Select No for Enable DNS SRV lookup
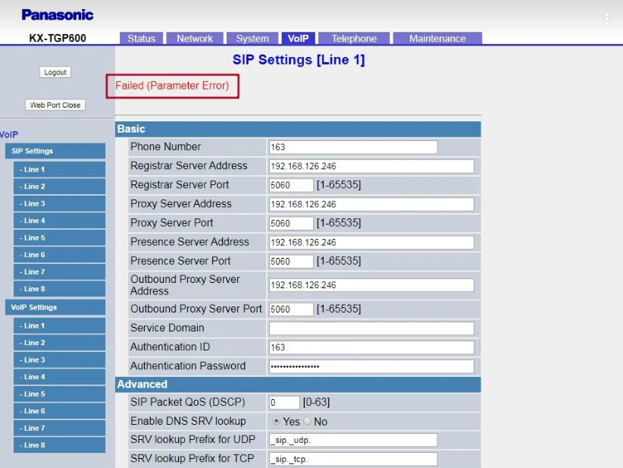The image size is (623, 468). (x=308, y=421)
